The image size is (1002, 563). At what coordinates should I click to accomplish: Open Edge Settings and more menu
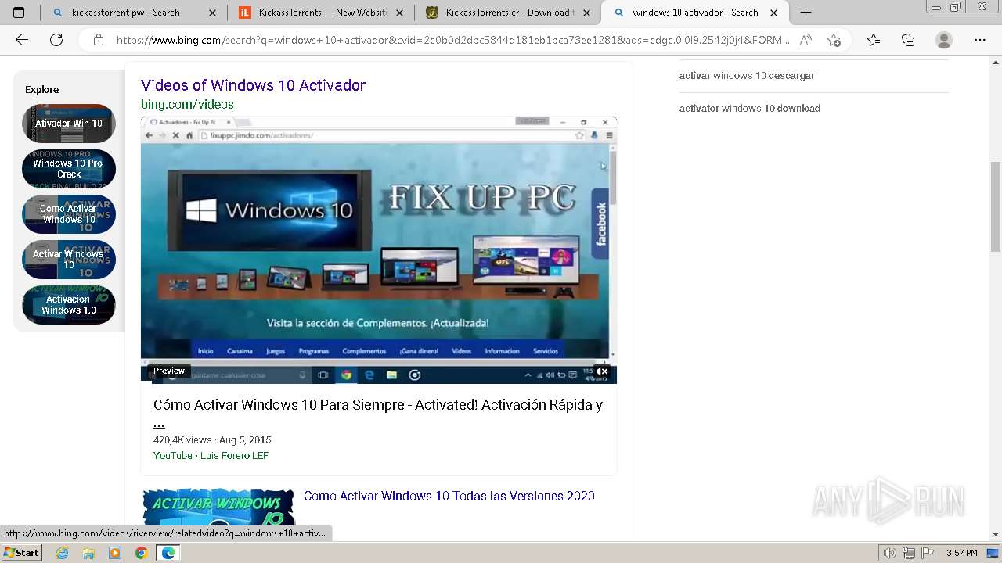980,40
